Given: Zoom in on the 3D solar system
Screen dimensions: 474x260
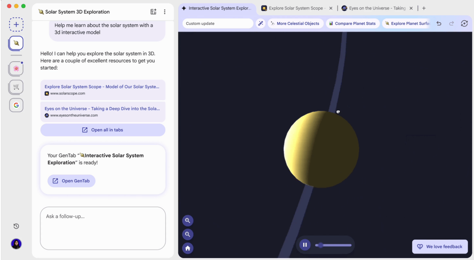Looking at the screenshot, I should point(188,221).
